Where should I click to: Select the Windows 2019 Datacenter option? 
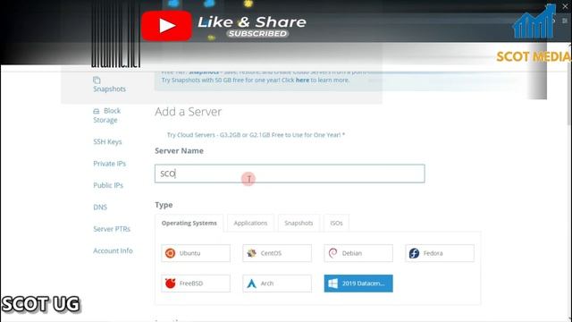[x=358, y=284]
